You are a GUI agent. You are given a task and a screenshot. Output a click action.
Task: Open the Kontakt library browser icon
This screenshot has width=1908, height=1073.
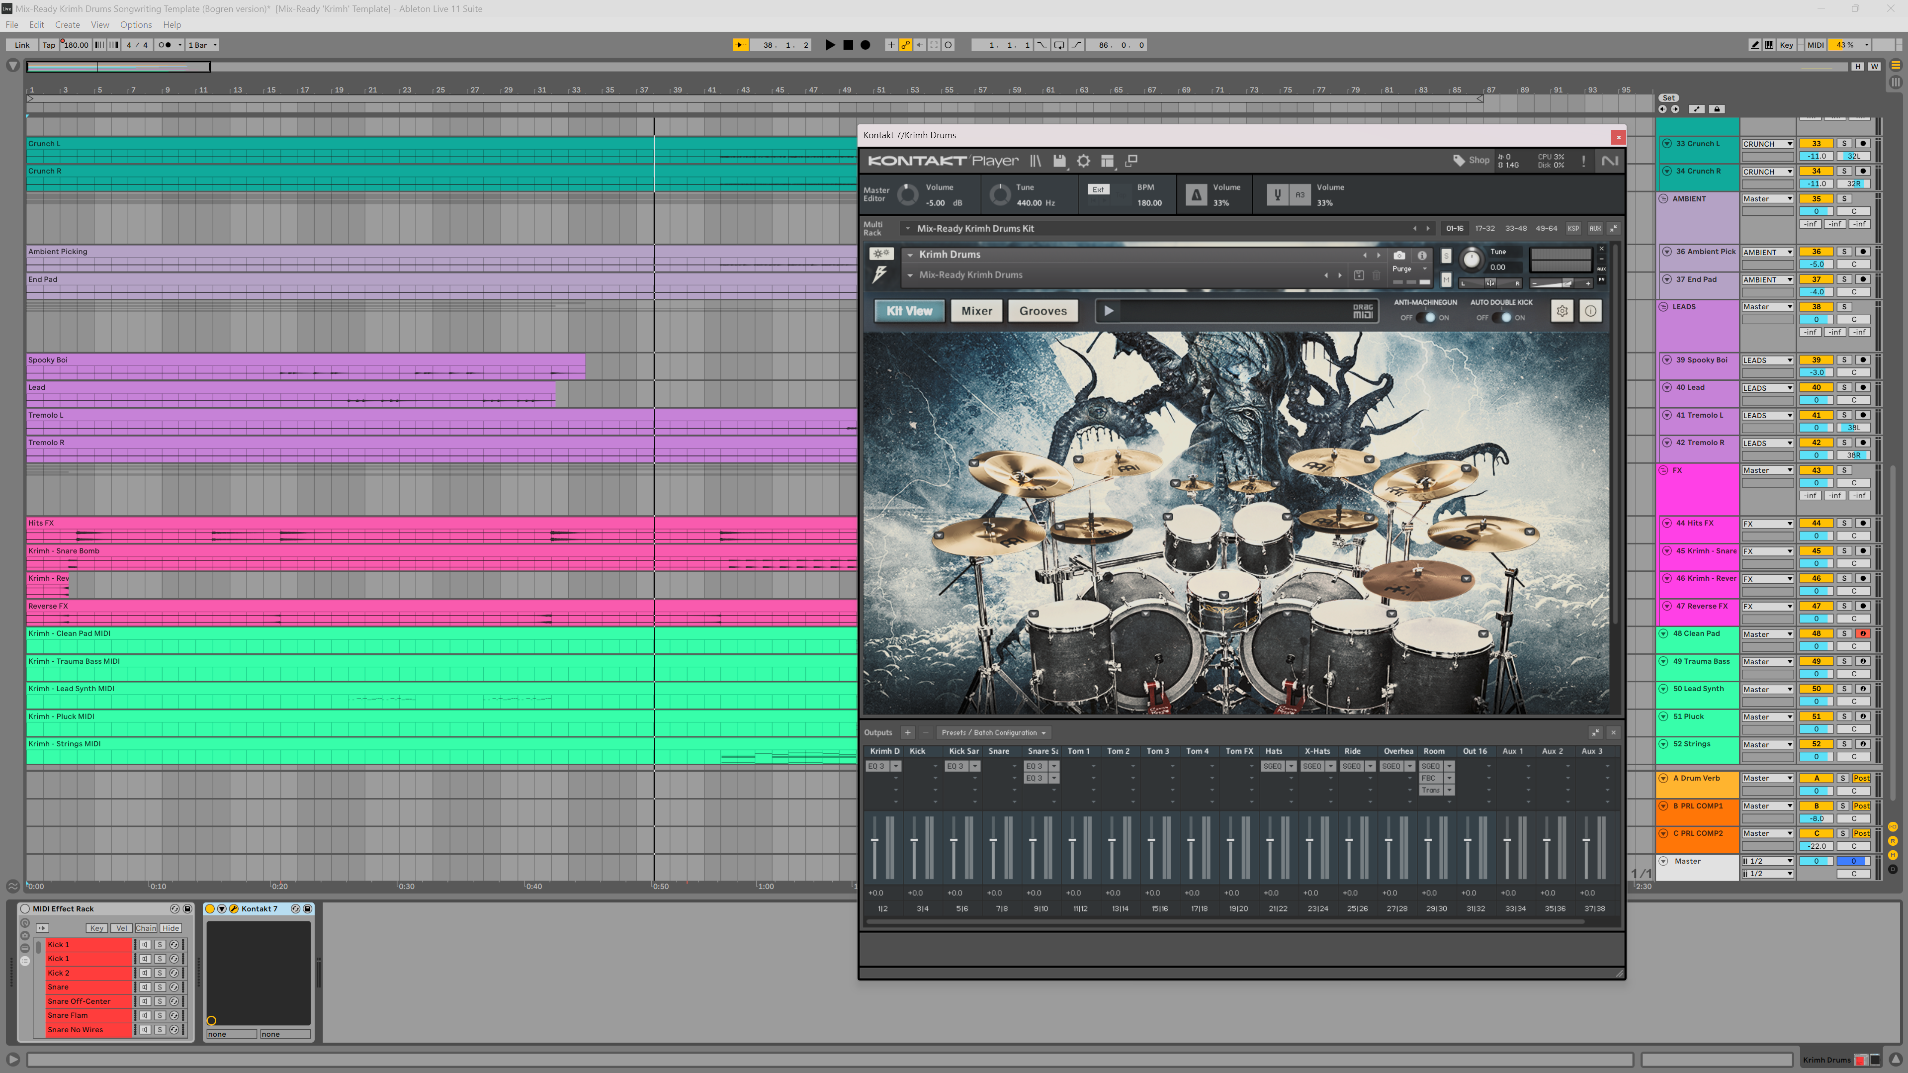pos(1036,161)
